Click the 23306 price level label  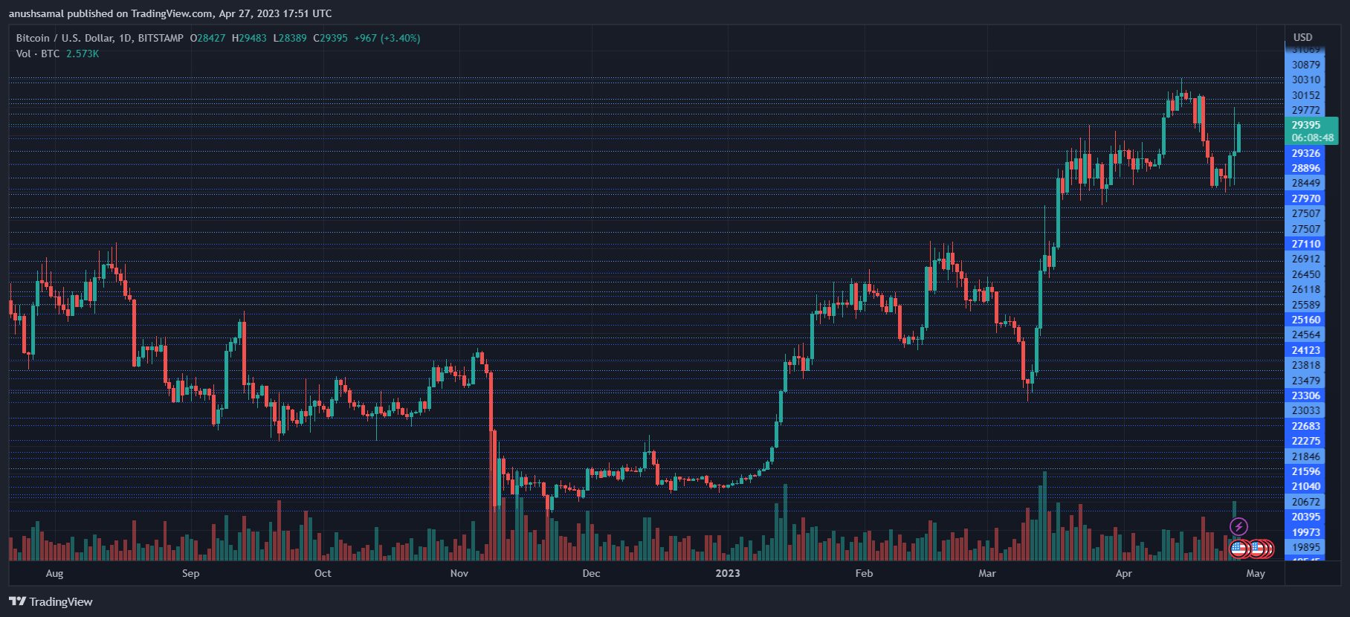pyautogui.click(x=1305, y=395)
